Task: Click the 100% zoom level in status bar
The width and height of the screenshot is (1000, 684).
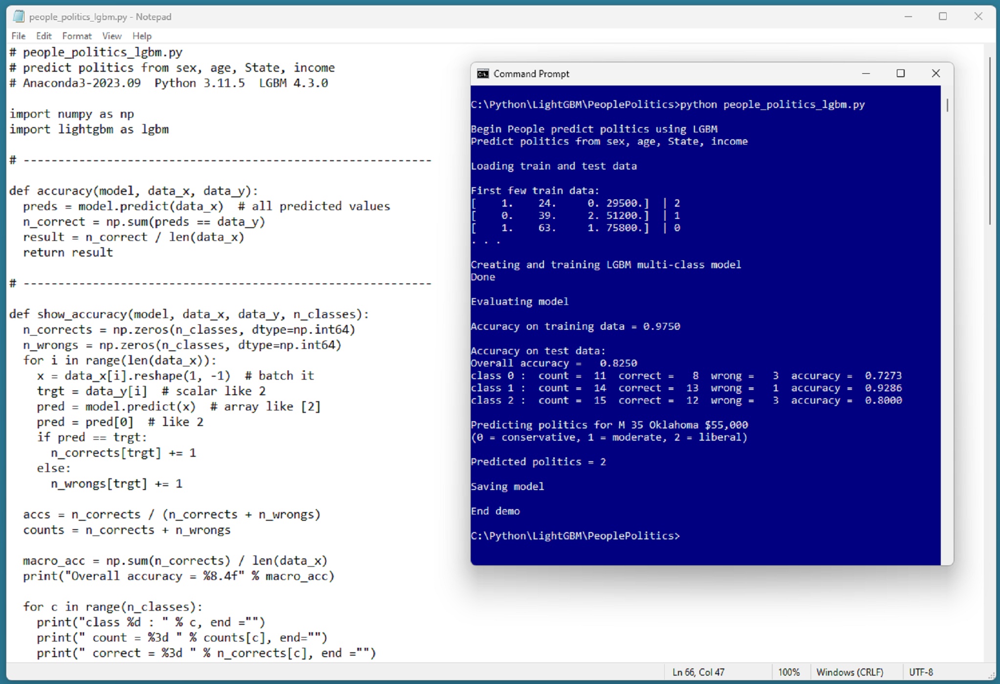Action: 789,672
